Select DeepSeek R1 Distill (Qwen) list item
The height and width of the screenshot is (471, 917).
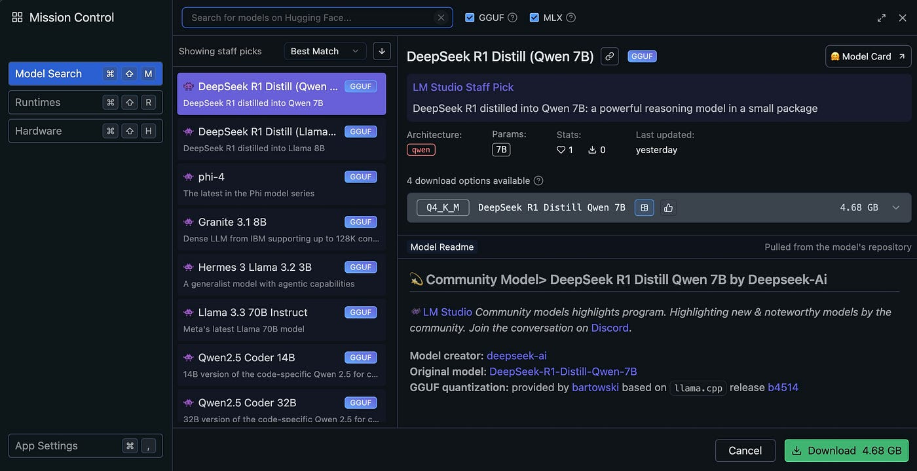coord(282,94)
